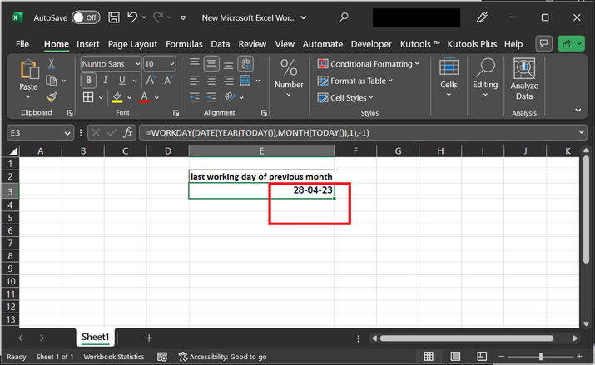Toggle Bold formatting

pos(88,81)
